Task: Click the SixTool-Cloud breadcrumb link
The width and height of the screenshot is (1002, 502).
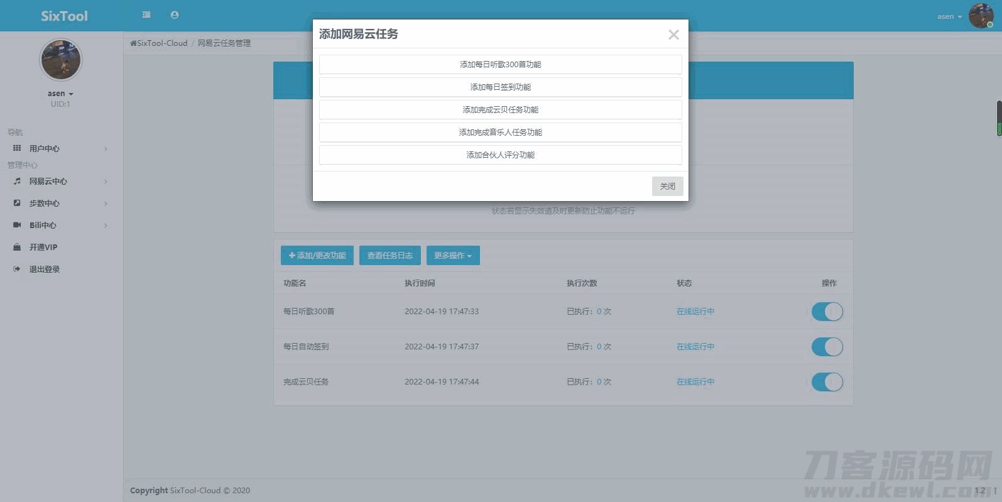Action: pos(161,43)
